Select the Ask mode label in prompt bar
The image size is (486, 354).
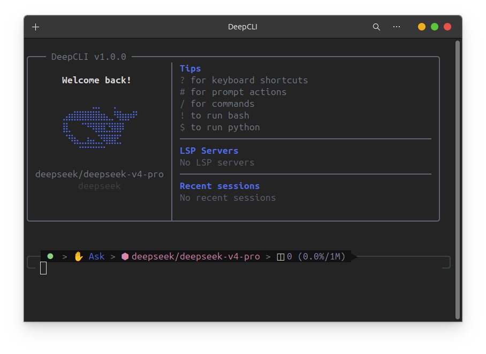pos(96,256)
